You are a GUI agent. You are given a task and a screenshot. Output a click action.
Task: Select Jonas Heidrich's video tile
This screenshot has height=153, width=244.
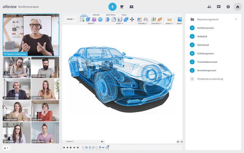click(45, 133)
